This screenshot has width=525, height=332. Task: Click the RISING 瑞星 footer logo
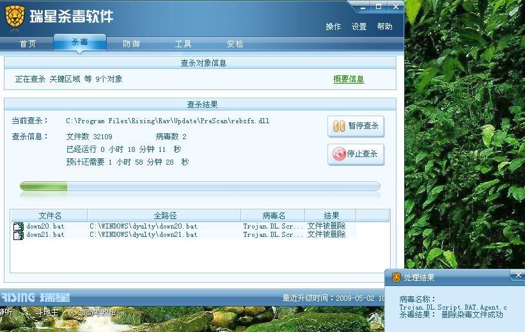tap(35, 298)
